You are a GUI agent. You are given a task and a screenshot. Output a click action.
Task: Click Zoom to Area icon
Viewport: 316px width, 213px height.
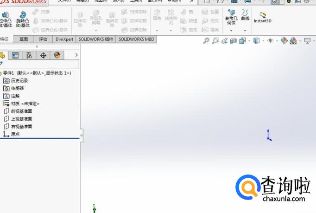point(215,40)
